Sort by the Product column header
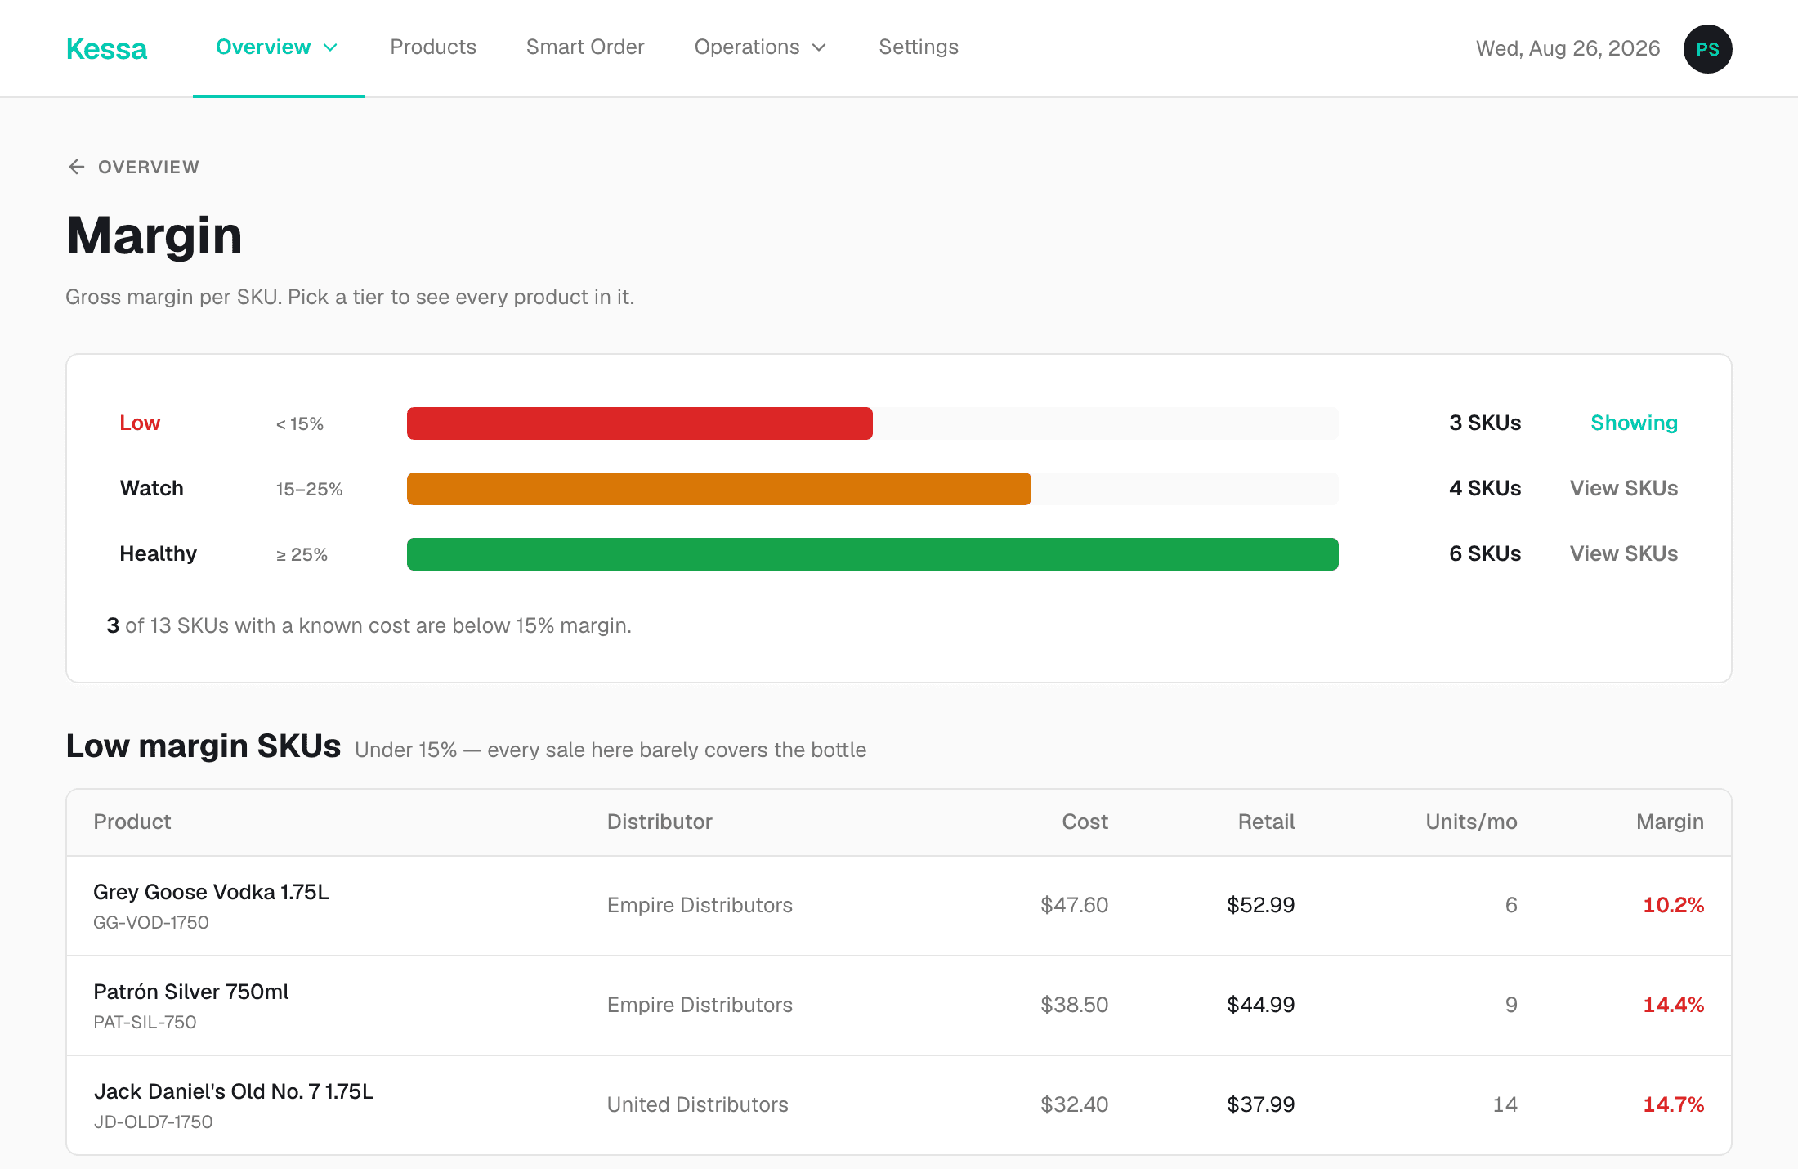Screen dimensions: 1798x1169 click(132, 822)
